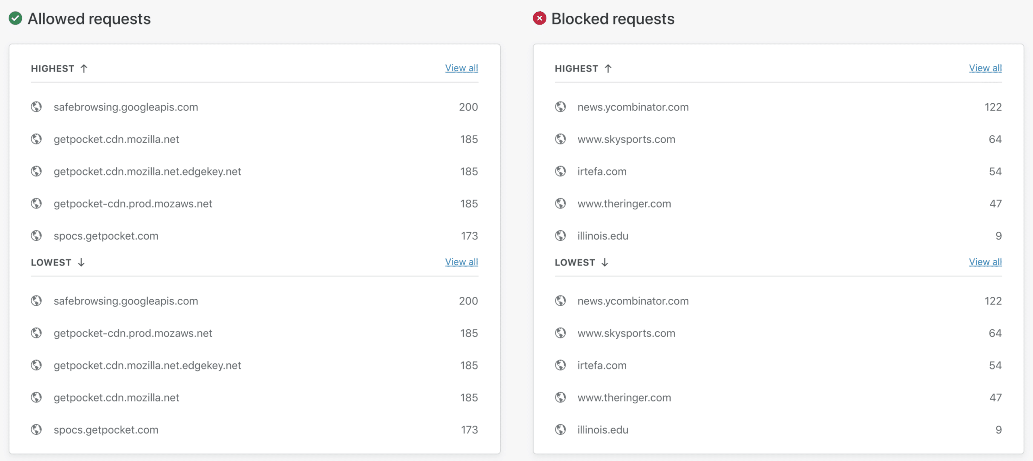Click globe icon for illinois.edu in Blocked Highest
The height and width of the screenshot is (461, 1033).
pyautogui.click(x=560, y=236)
